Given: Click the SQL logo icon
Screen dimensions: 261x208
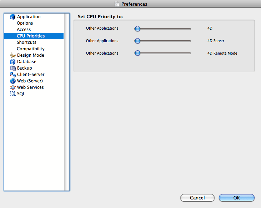Looking at the screenshot, I should coord(12,94).
